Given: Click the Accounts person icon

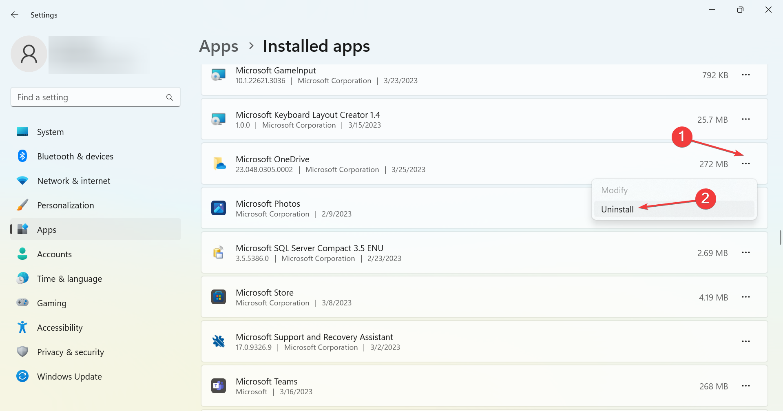Looking at the screenshot, I should [x=22, y=254].
